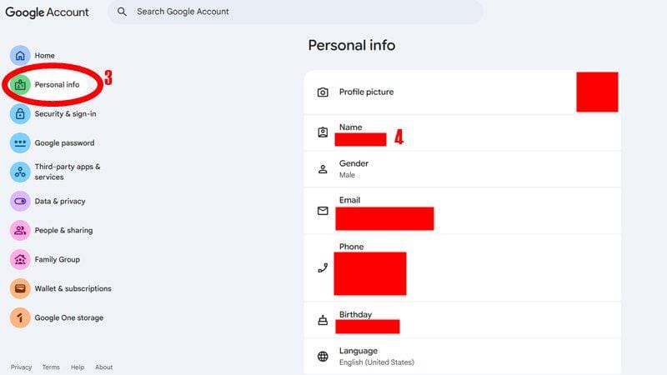Click the envelope icon beside Email

pos(323,211)
